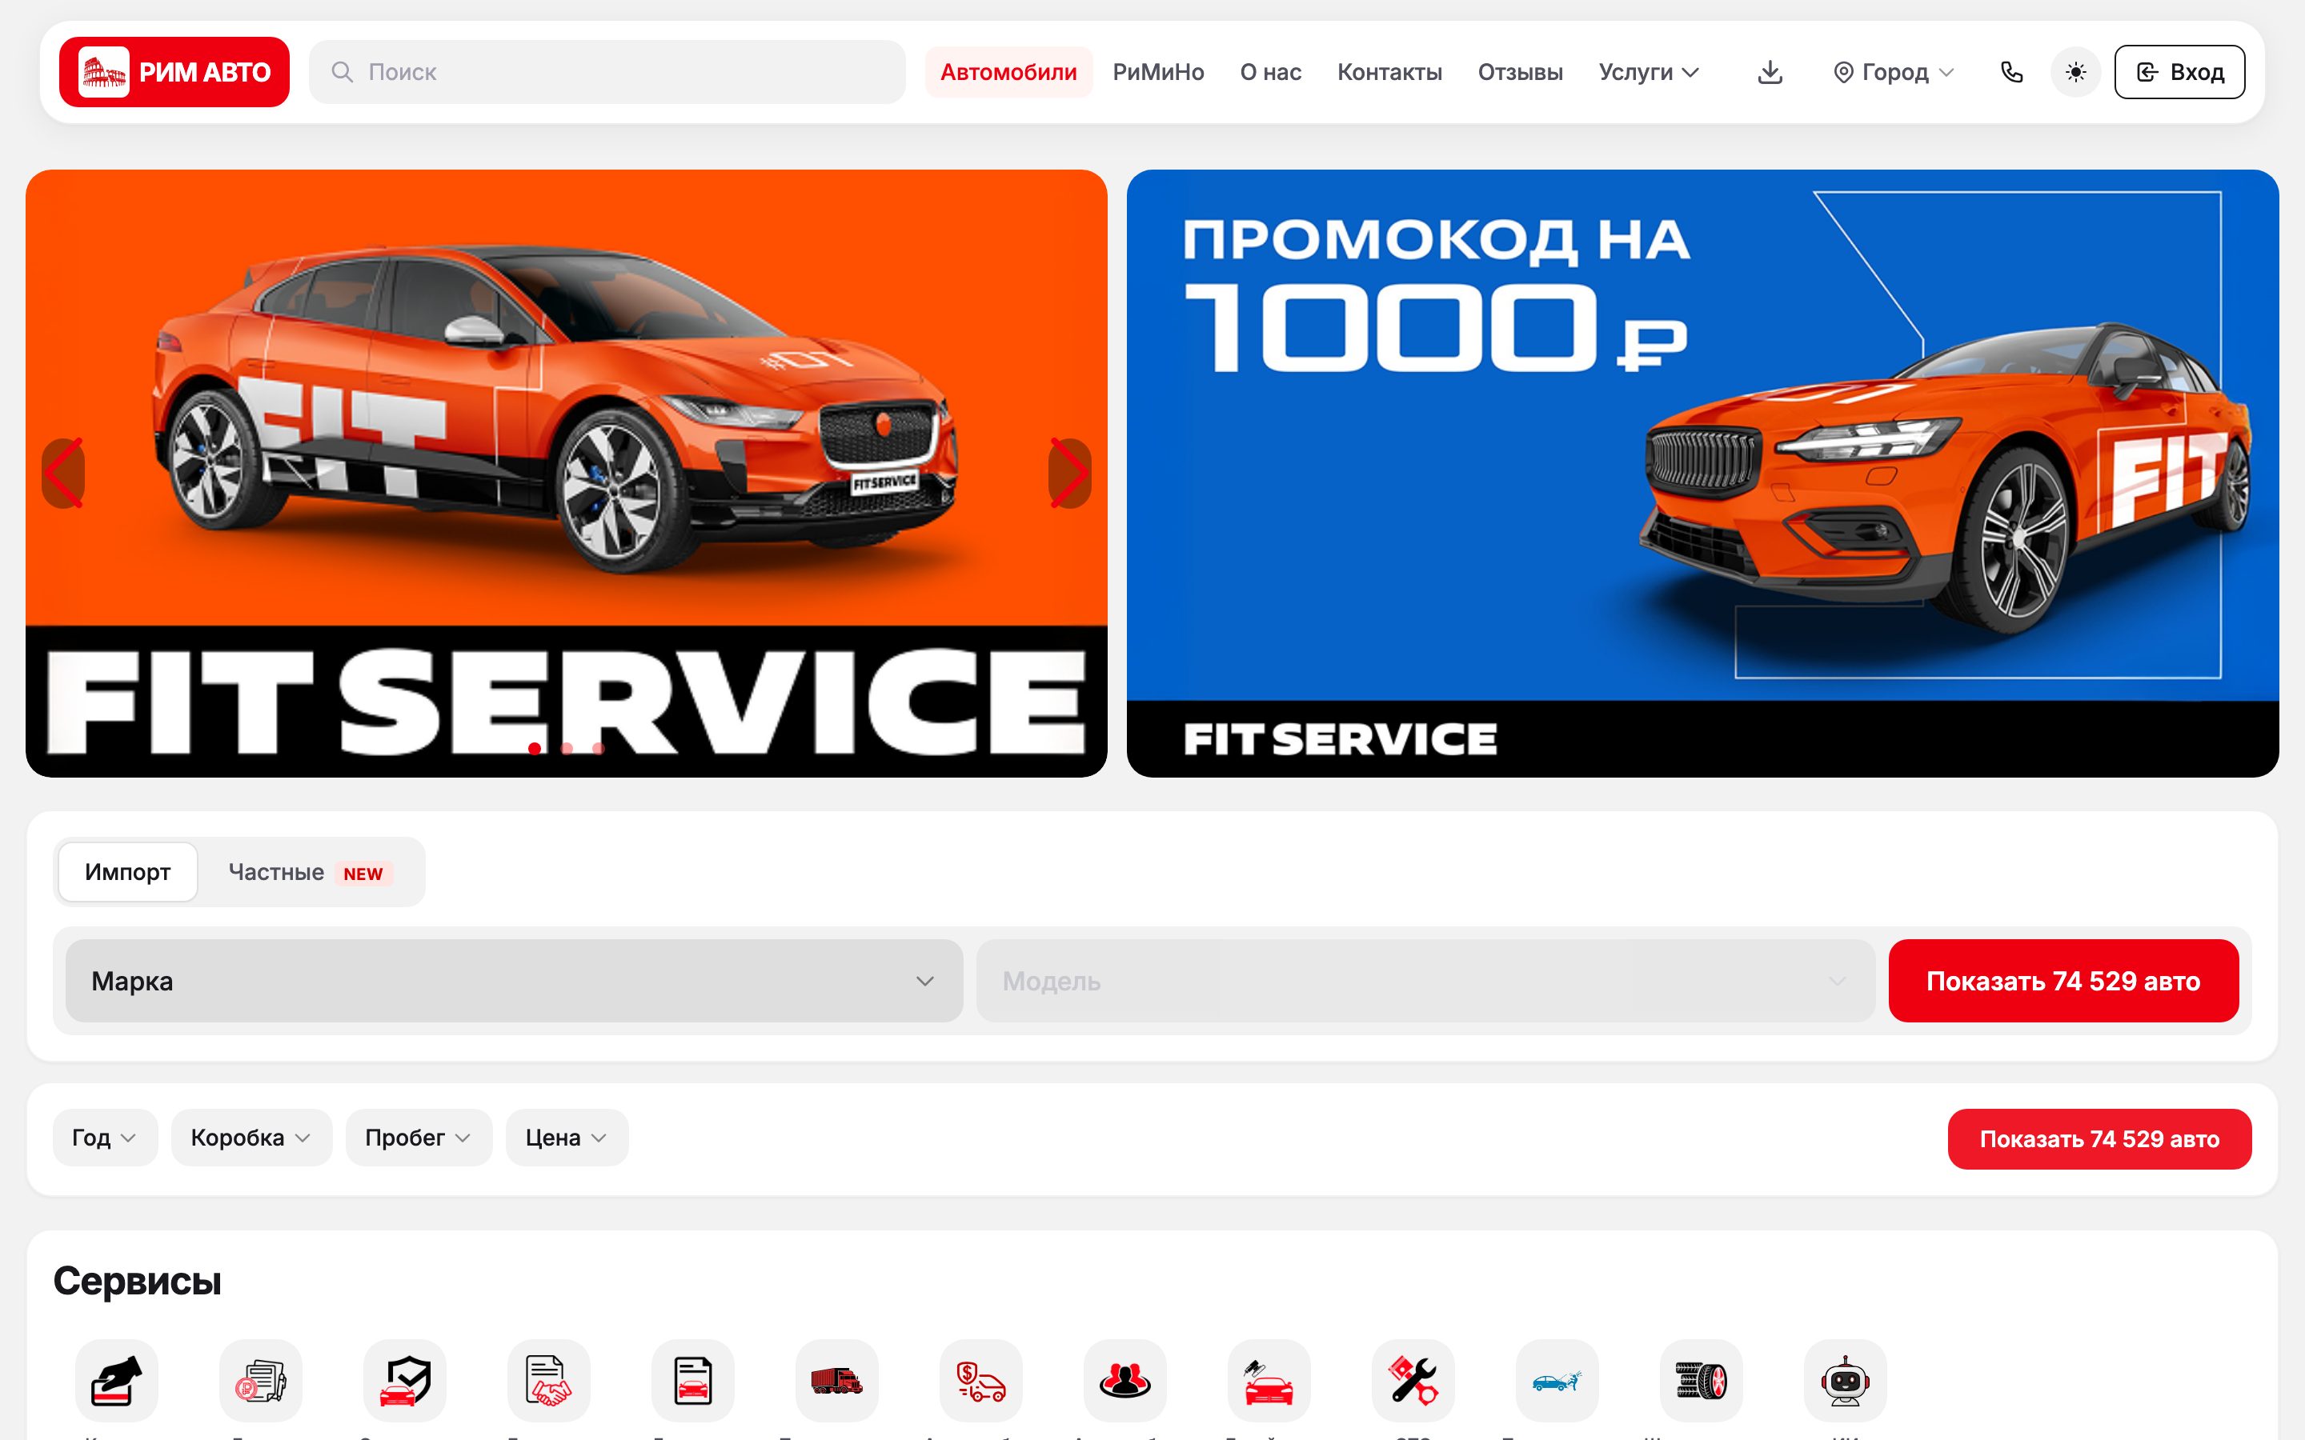Open the handshake contract service icon
This screenshot has height=1440, width=2305.
(x=548, y=1381)
